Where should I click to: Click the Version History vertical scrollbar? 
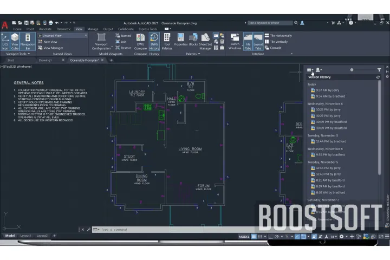[x=379, y=128]
